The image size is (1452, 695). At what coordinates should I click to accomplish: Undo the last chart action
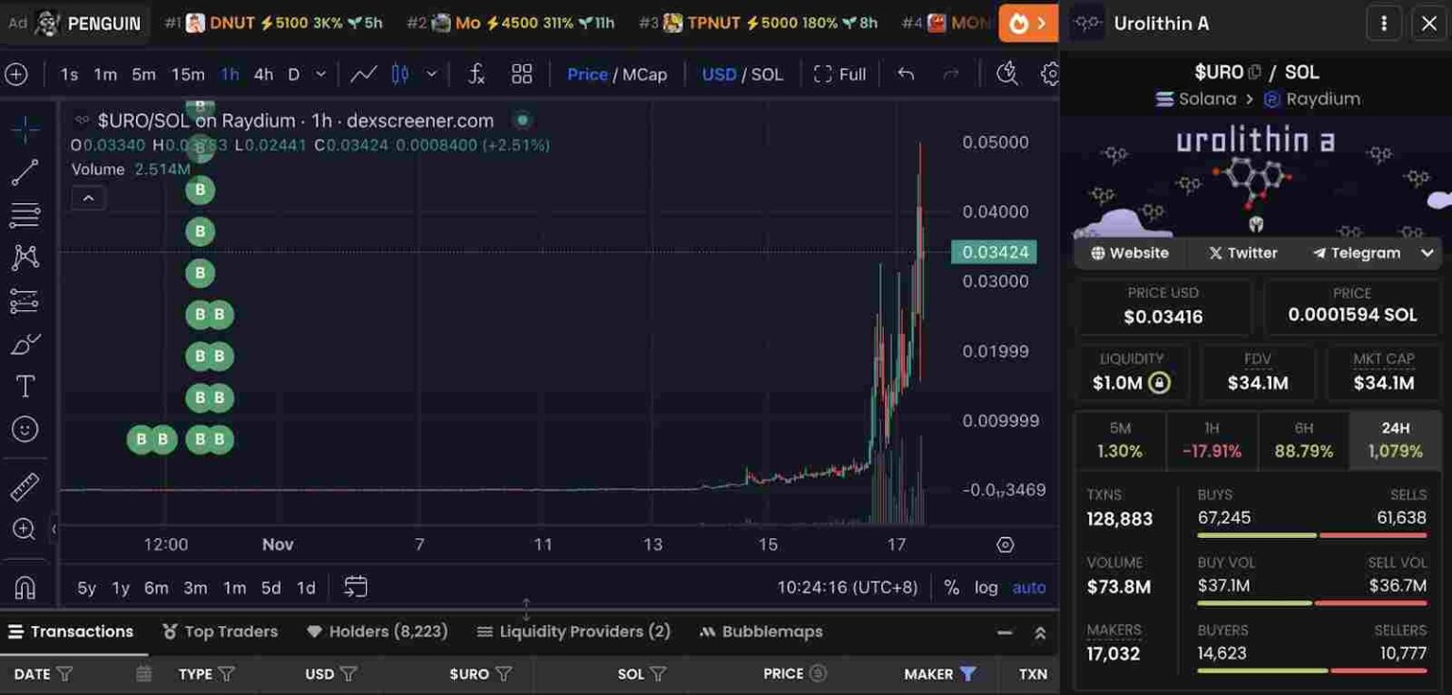pos(907,74)
